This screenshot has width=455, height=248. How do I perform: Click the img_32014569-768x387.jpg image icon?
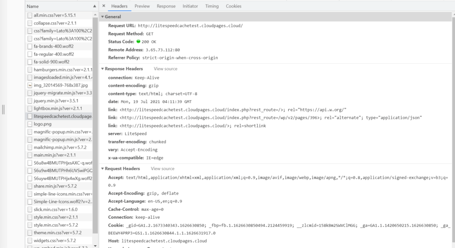[30, 85]
